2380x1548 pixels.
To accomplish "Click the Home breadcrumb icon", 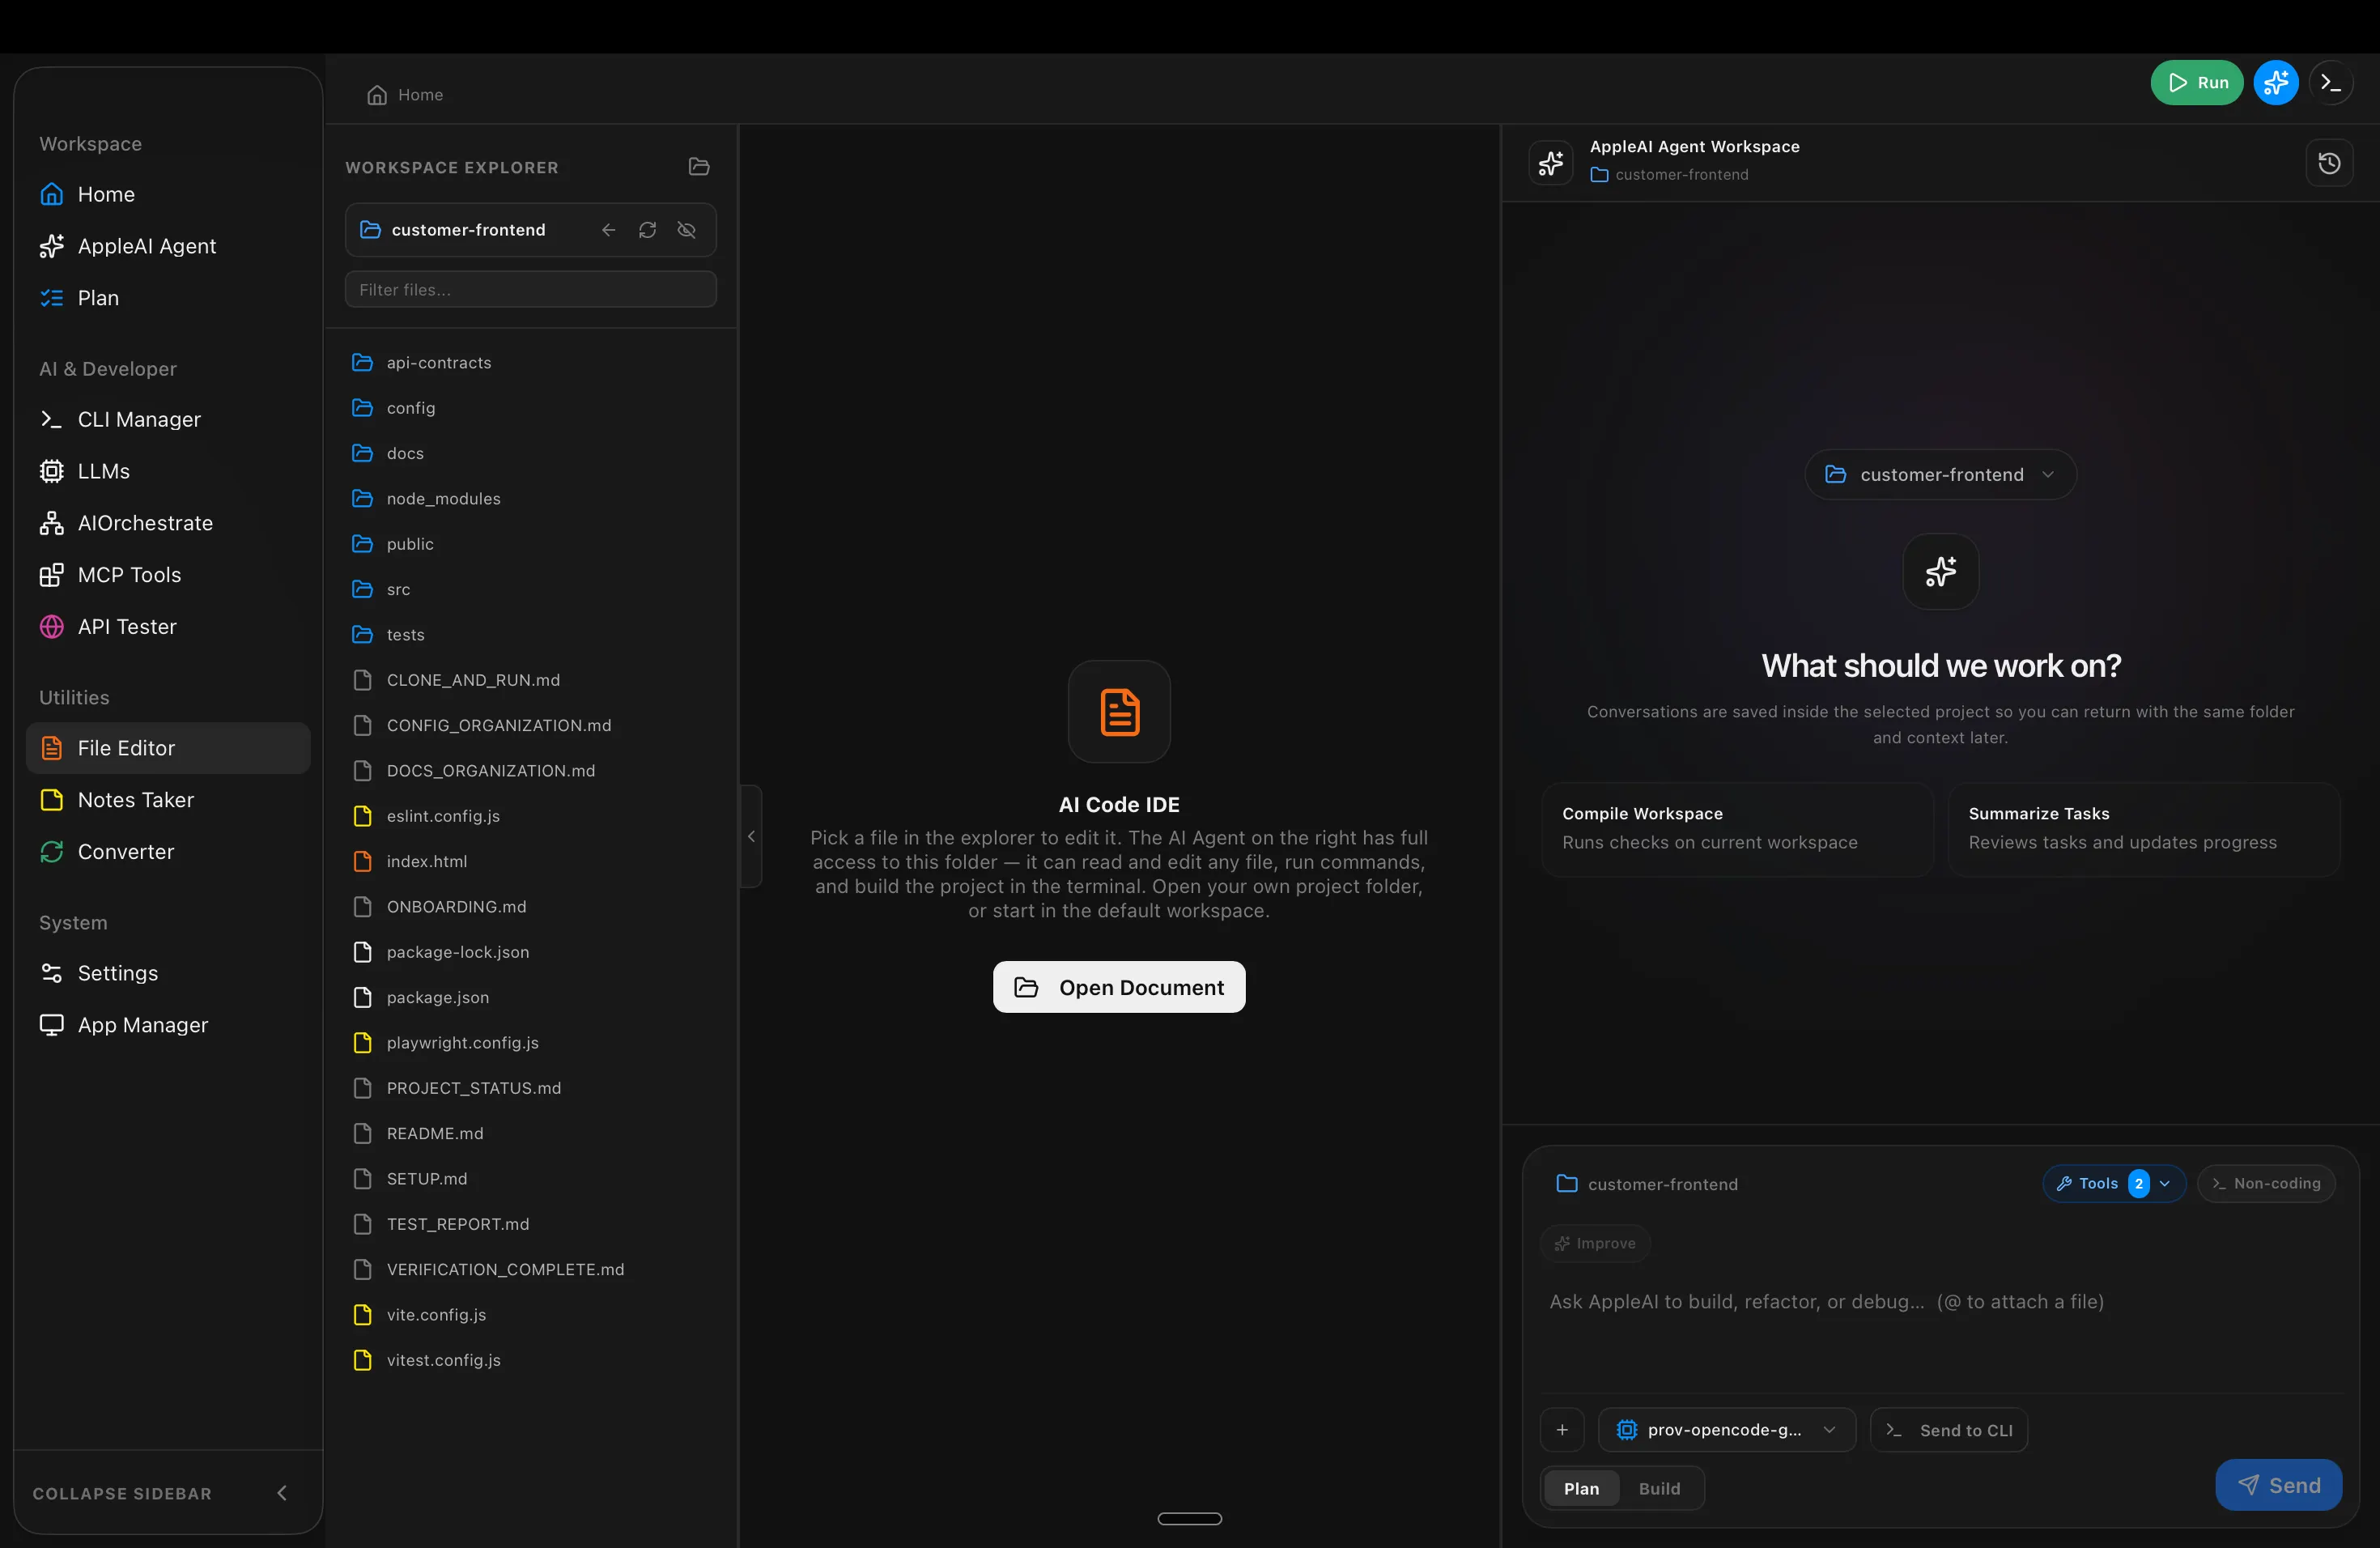I will (x=377, y=95).
